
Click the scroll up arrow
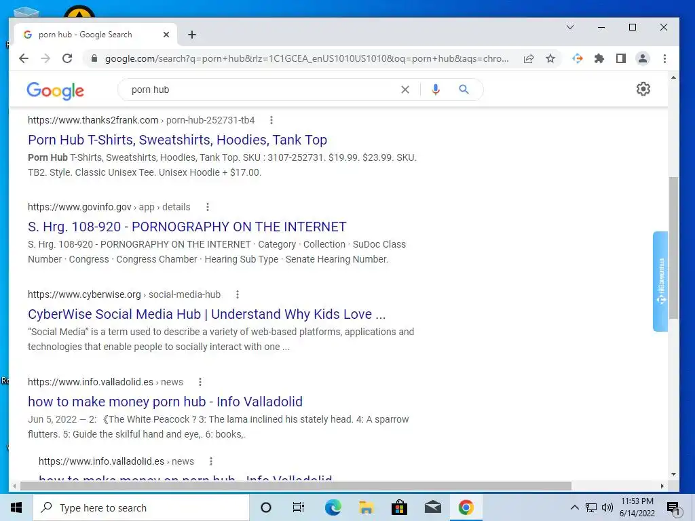coord(673,77)
